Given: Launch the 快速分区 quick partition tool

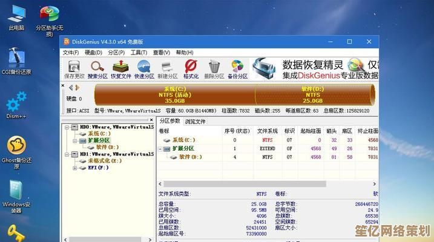Looking at the screenshot, I should (x=144, y=70).
